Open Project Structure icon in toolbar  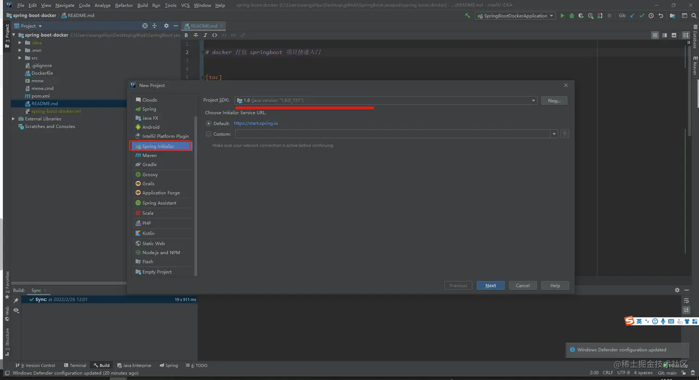[672, 16]
